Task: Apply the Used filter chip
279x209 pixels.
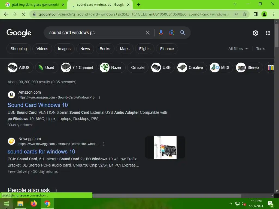Action: point(47,67)
